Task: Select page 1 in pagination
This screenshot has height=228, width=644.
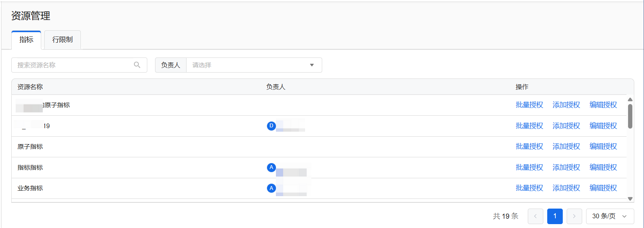Action: pyautogui.click(x=555, y=216)
